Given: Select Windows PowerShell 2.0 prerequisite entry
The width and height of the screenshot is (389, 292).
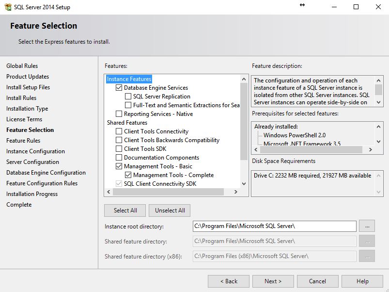Looking at the screenshot, I should click(x=295, y=135).
